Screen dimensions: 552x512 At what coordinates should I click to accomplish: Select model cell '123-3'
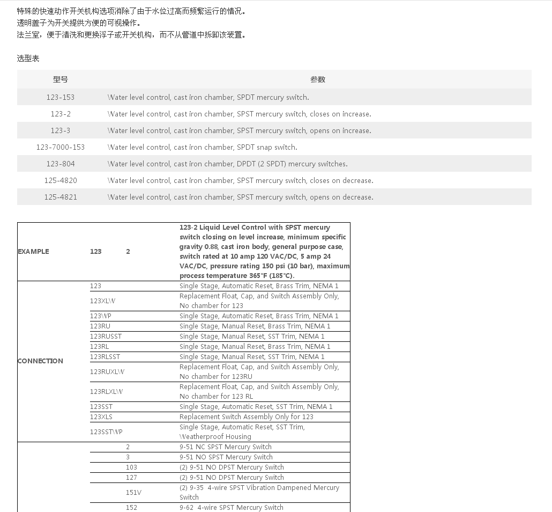60,130
